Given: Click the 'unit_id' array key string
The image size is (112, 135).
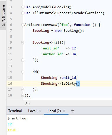Looking at the screenshot, I should [x=50, y=48].
